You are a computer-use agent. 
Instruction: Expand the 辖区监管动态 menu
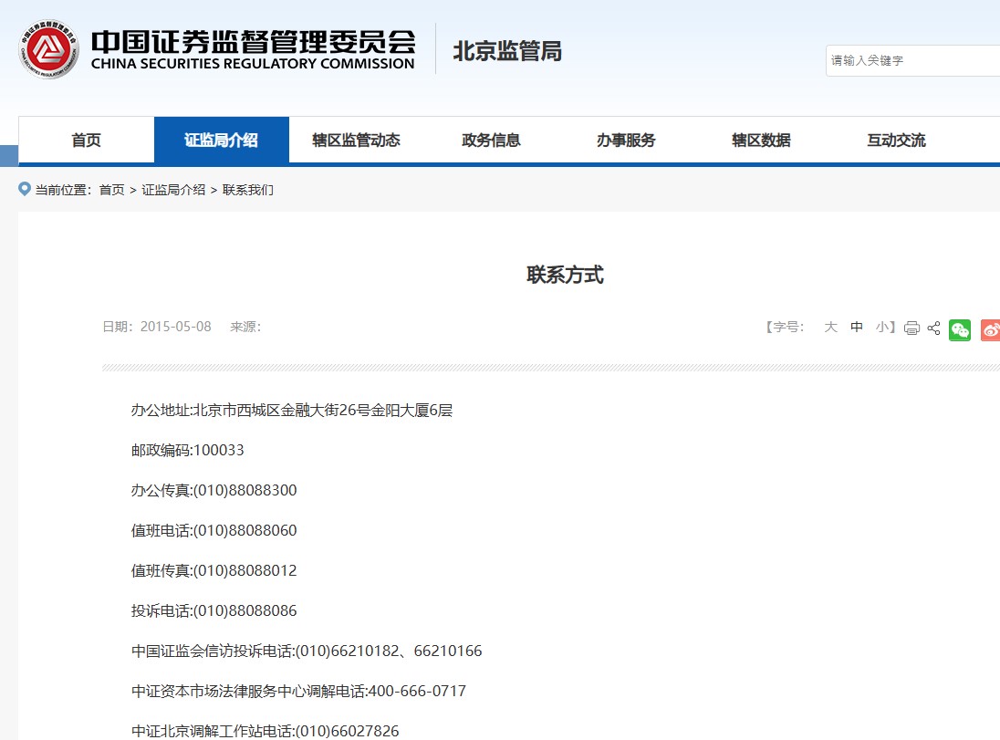pos(356,140)
